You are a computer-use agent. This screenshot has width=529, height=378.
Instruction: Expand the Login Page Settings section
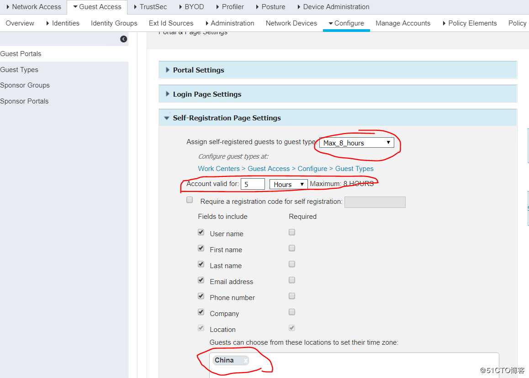pos(338,94)
